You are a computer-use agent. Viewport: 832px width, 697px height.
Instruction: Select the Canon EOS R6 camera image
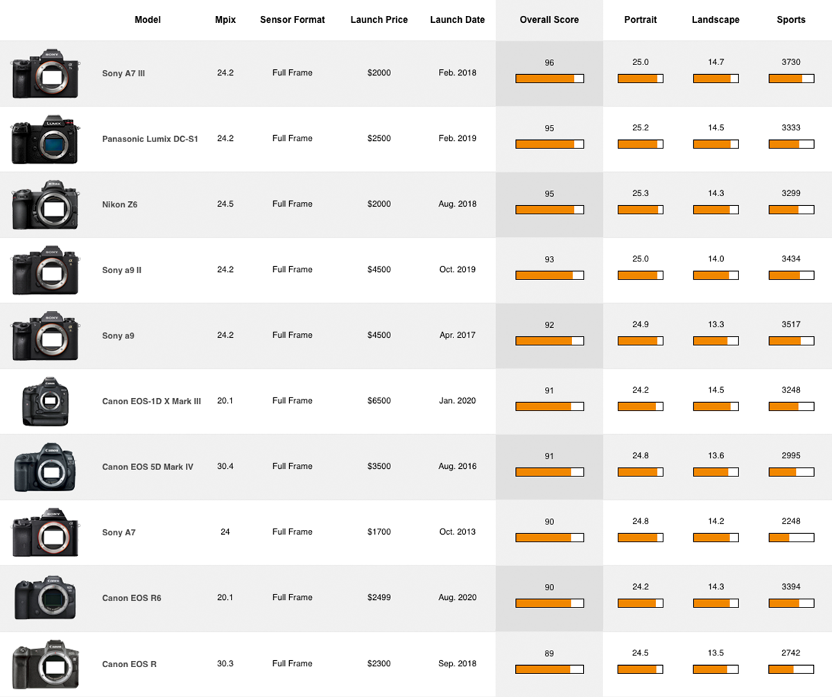click(x=45, y=598)
